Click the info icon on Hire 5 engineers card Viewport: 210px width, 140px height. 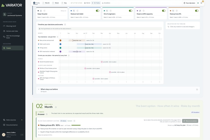(x=110, y=11)
